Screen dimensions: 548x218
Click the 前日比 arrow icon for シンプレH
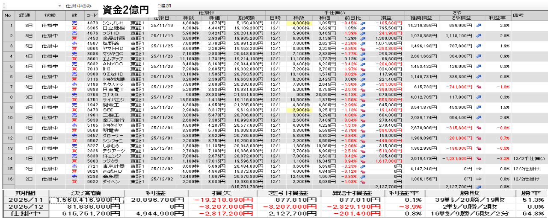click(x=362, y=23)
